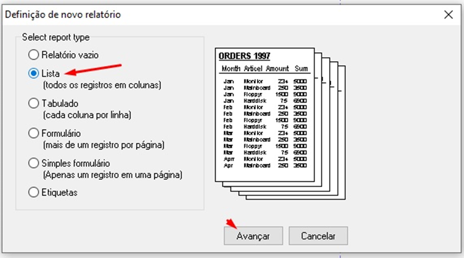Click the Month column header in preview
The width and height of the screenshot is (464, 258).
tap(231, 68)
